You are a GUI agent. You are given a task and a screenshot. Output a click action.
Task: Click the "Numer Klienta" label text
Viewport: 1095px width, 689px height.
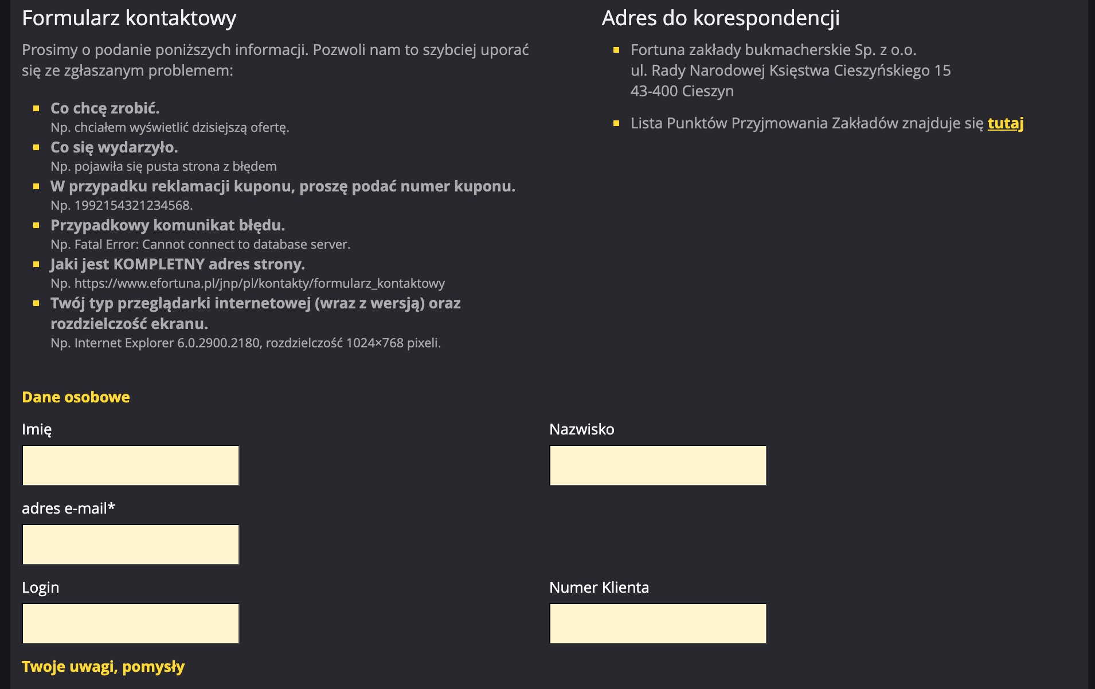599,588
